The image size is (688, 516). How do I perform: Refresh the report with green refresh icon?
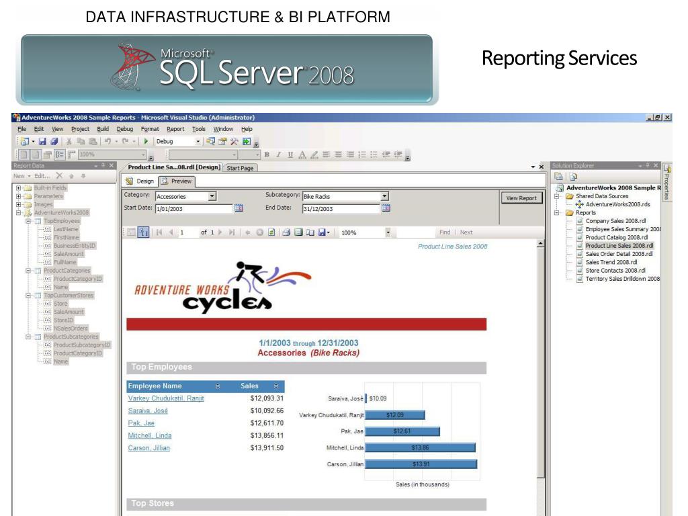(271, 232)
